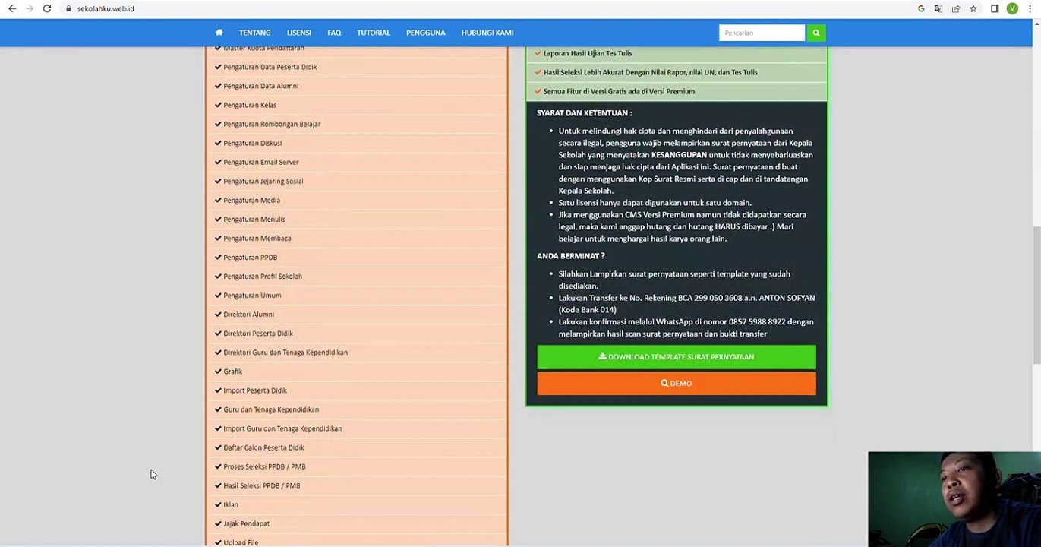Reload the sekolahku.web.id page

click(x=47, y=8)
